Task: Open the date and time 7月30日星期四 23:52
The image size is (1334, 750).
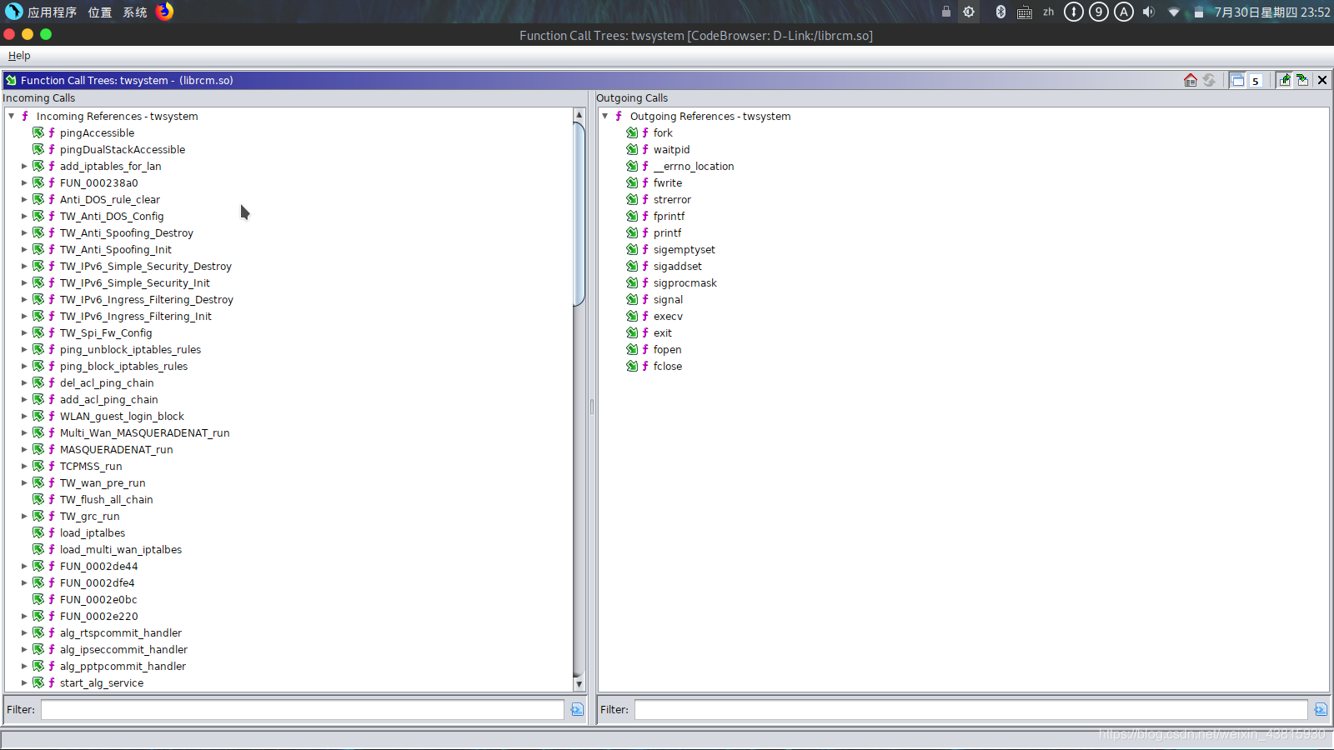Action: [x=1272, y=12]
